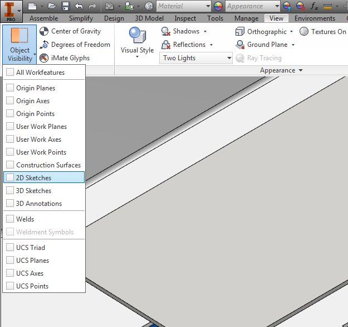The height and width of the screenshot is (327, 348).
Task: Click the Textures On icon
Action: [x=304, y=32]
